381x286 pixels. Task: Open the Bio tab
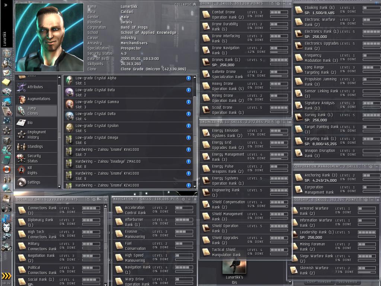[36, 123]
